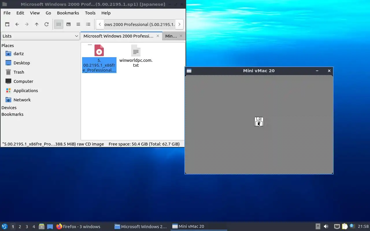
Task: Click the eject removable media tray icon
Action: pos(318,226)
